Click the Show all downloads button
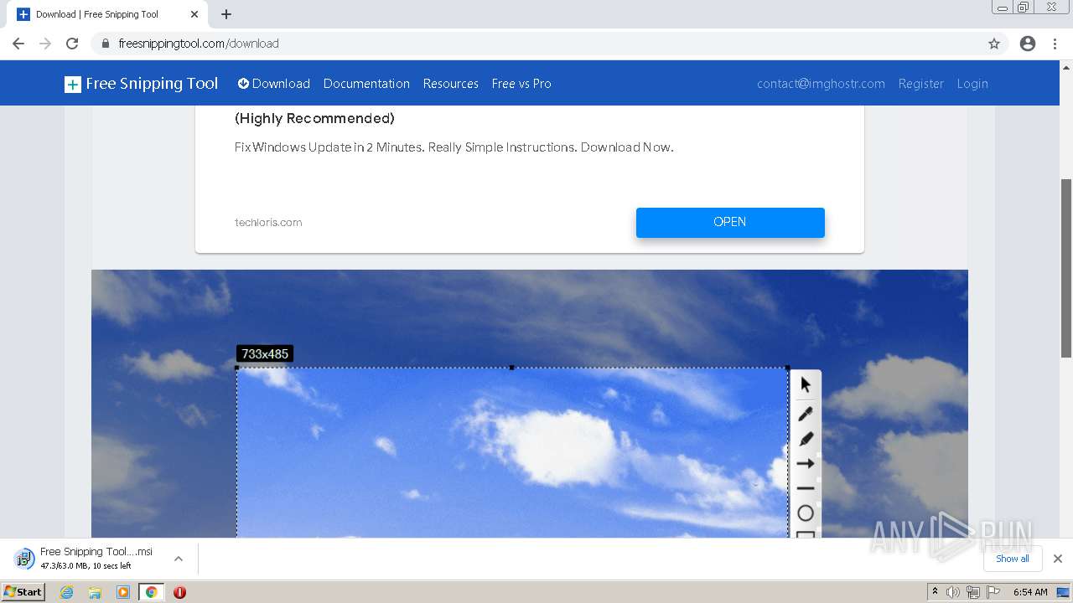This screenshot has width=1073, height=603. tap(1013, 559)
